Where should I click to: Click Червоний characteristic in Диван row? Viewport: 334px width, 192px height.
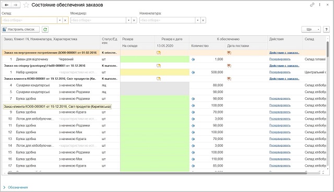[66, 59]
